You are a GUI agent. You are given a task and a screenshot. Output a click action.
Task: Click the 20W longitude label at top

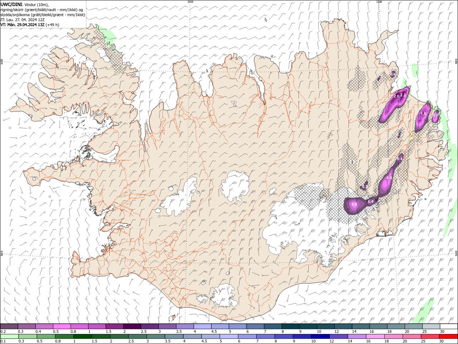click(x=190, y=2)
